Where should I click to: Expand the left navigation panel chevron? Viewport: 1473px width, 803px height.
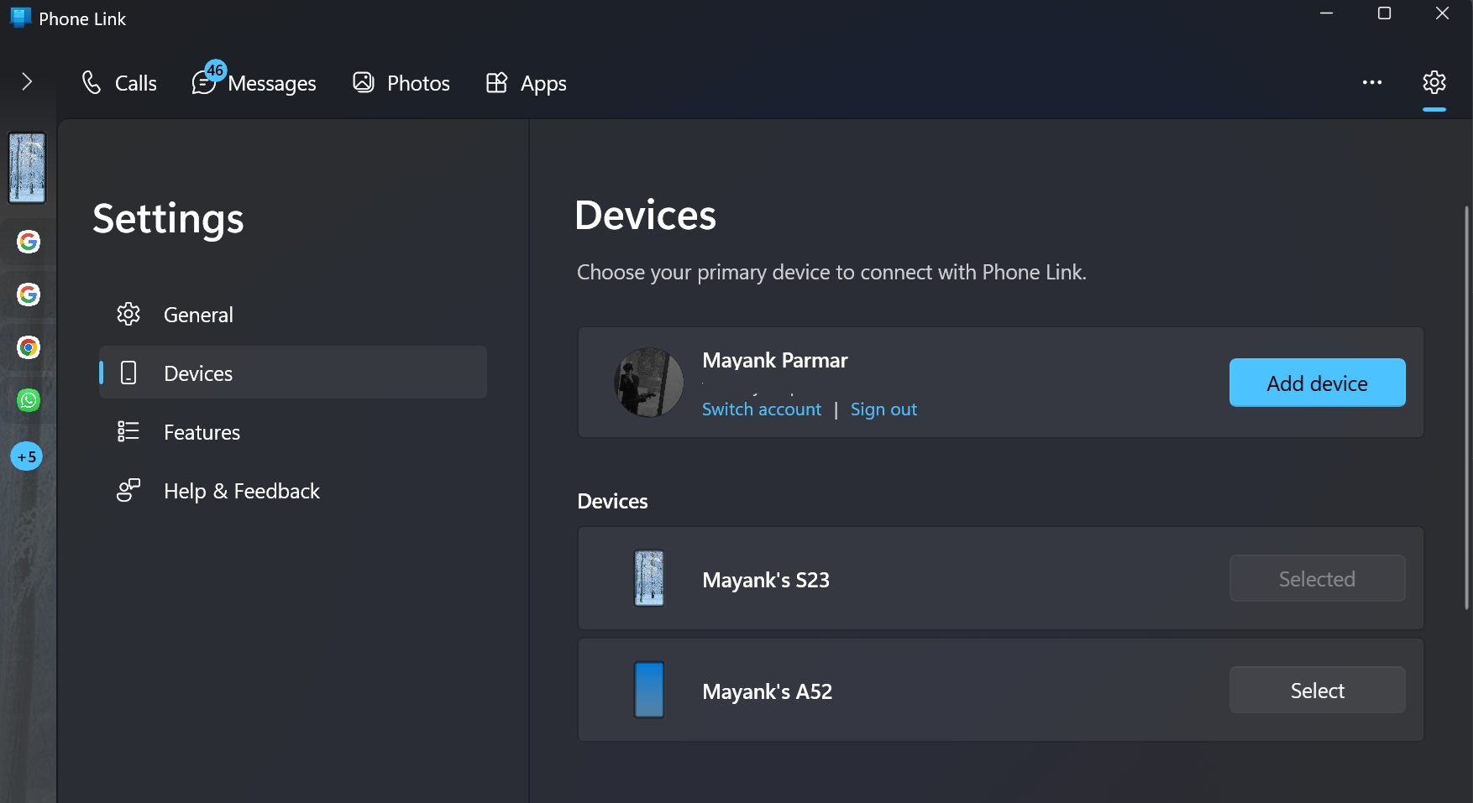[27, 81]
